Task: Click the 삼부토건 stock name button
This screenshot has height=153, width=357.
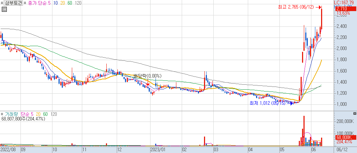Action: point(13,3)
